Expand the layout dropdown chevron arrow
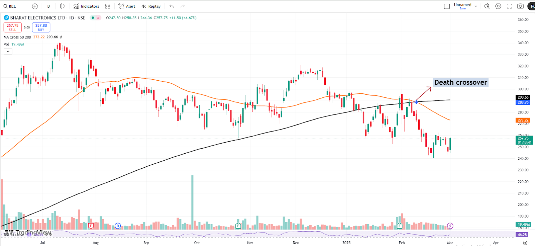Screen dimensions: 535x246 click(476, 6)
